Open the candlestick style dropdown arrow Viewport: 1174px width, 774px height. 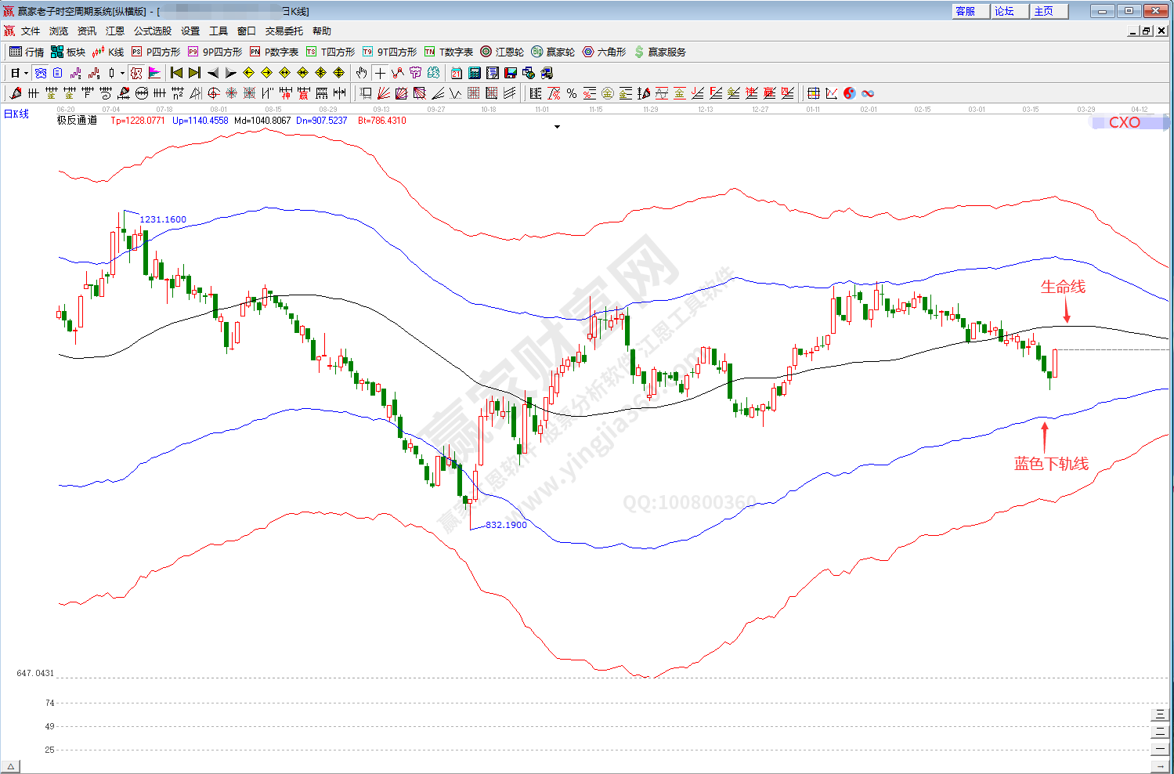pos(122,74)
